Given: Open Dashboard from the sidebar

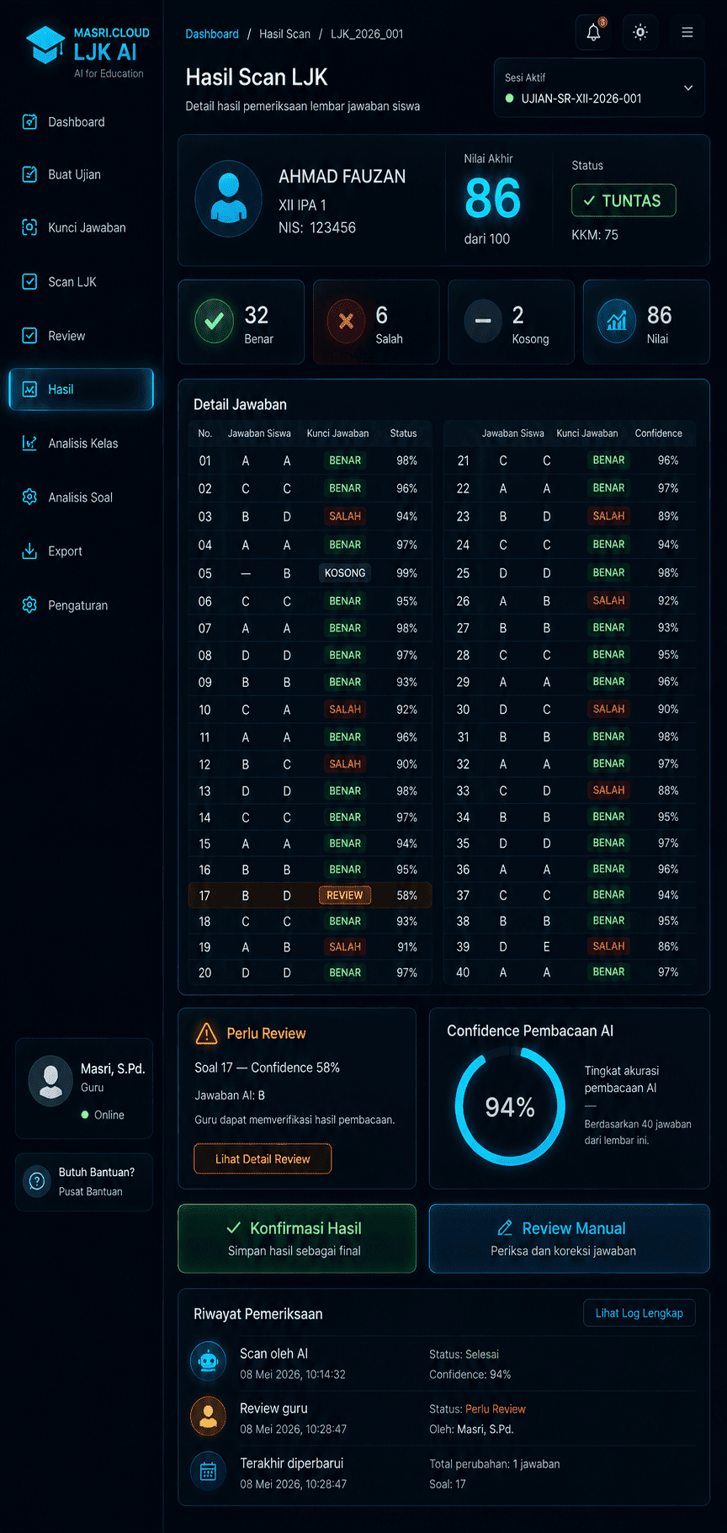Looking at the screenshot, I should pos(81,122).
